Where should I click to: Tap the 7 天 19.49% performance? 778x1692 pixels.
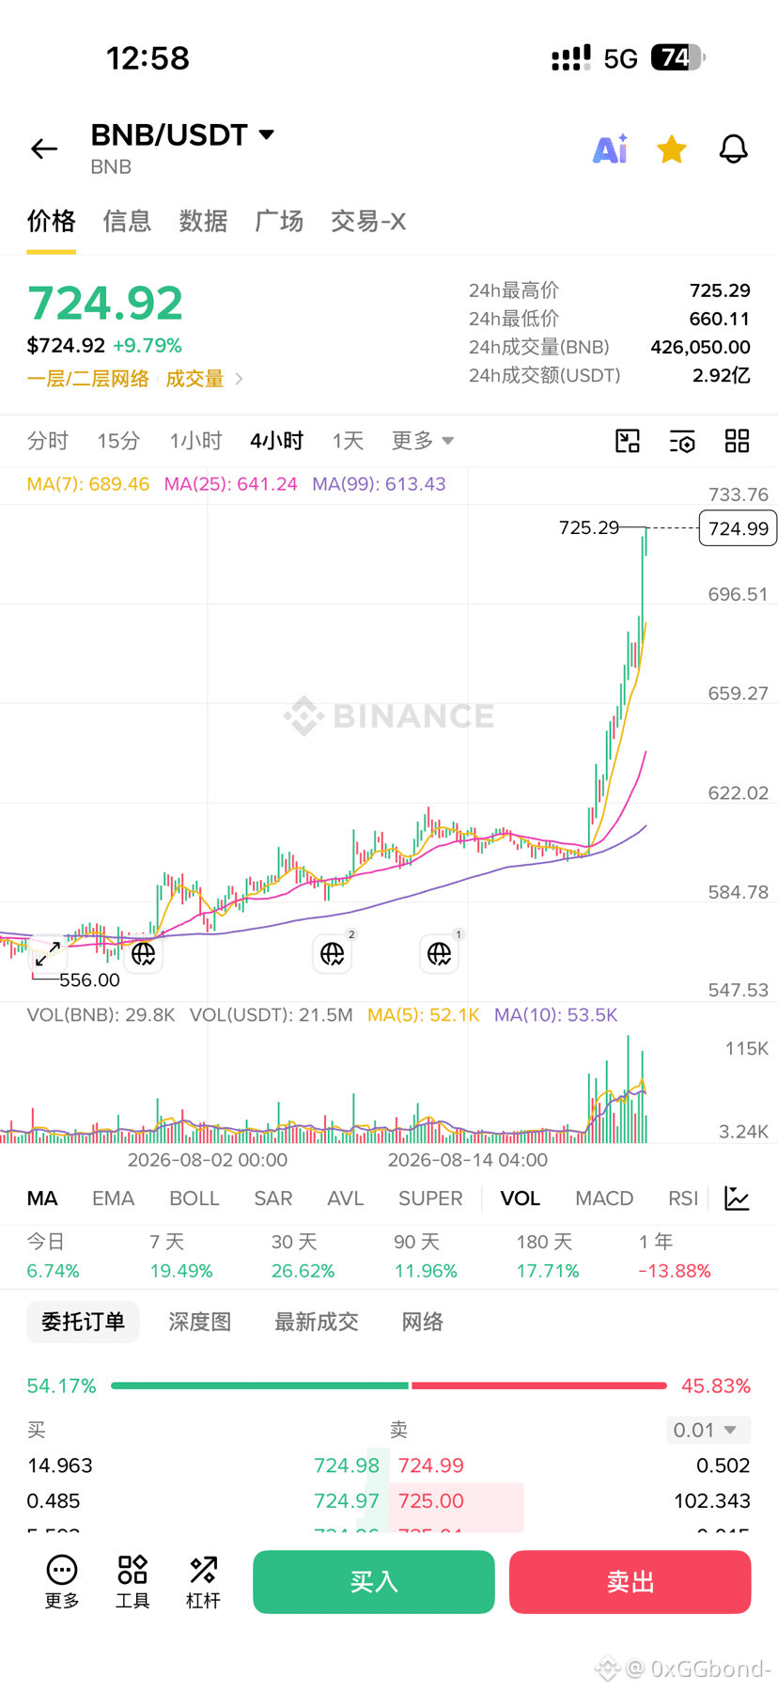[x=181, y=1257]
